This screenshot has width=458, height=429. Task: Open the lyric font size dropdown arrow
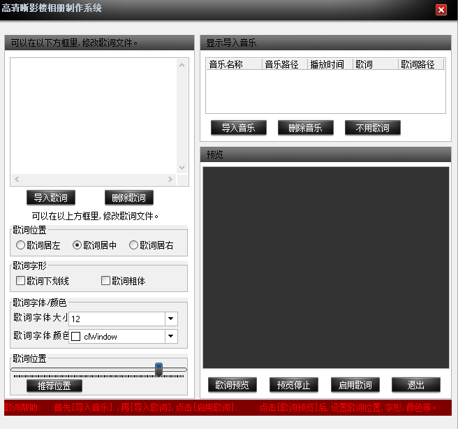(171, 319)
